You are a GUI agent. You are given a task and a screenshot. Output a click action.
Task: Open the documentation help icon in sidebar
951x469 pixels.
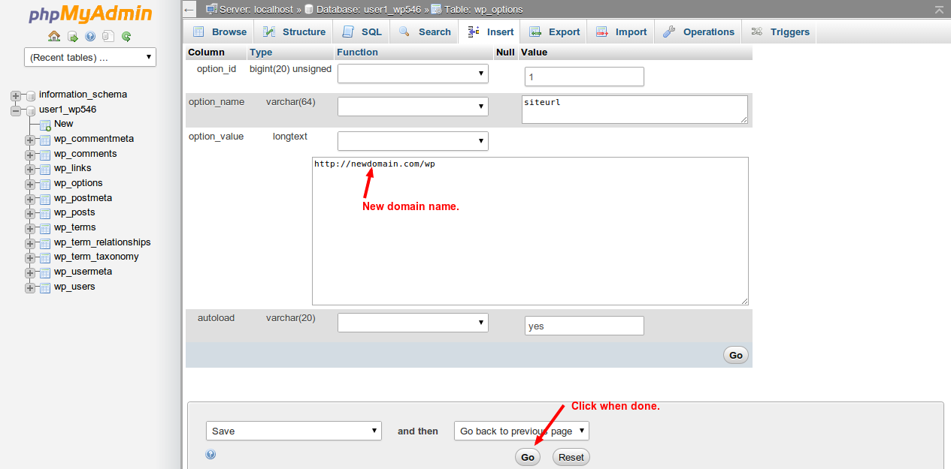pos(90,36)
